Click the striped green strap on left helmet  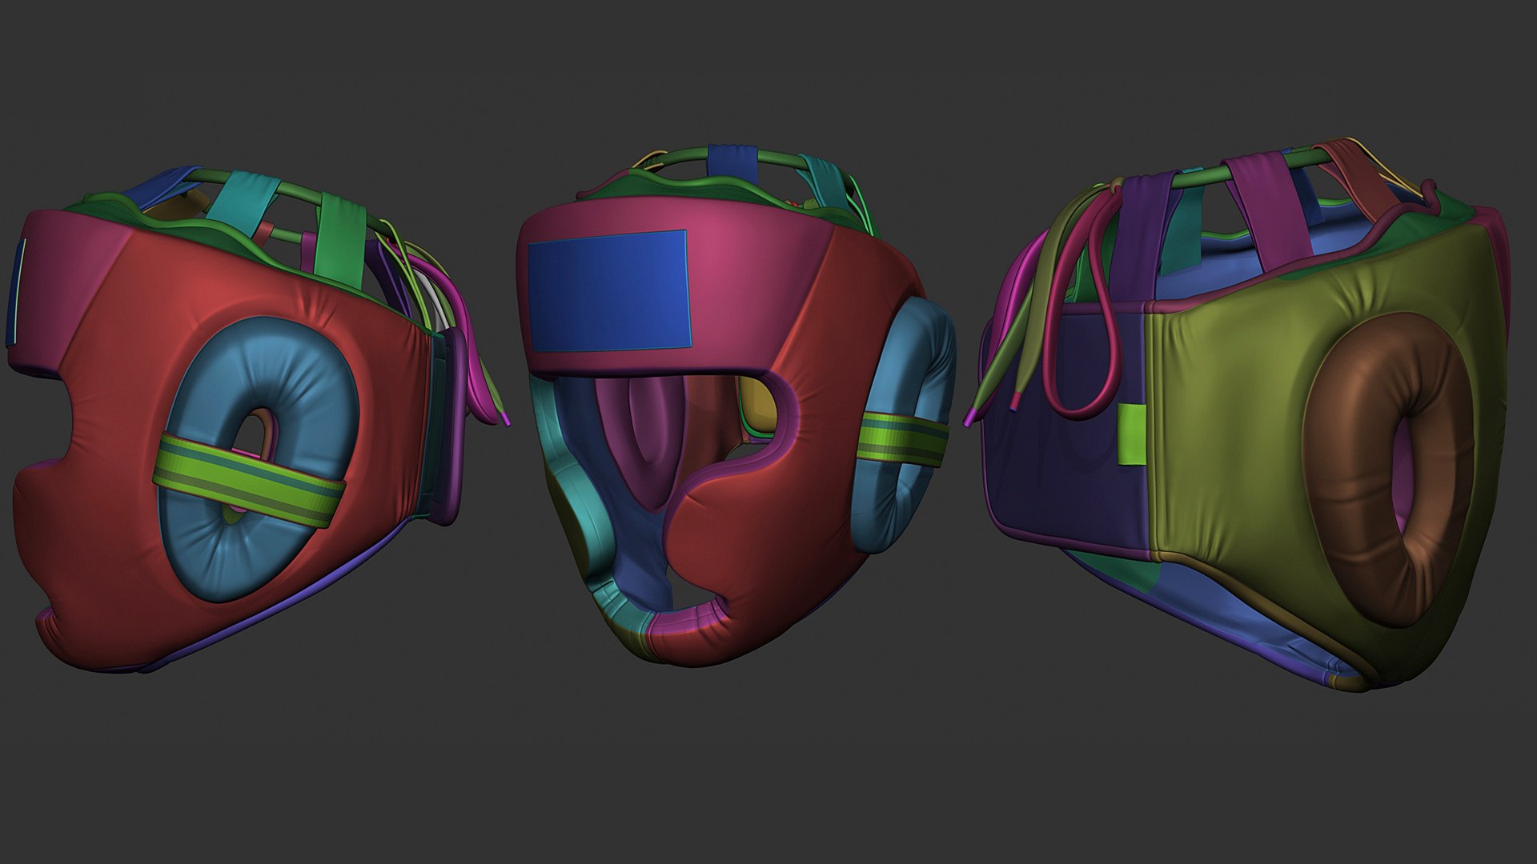pyautogui.click(x=250, y=481)
